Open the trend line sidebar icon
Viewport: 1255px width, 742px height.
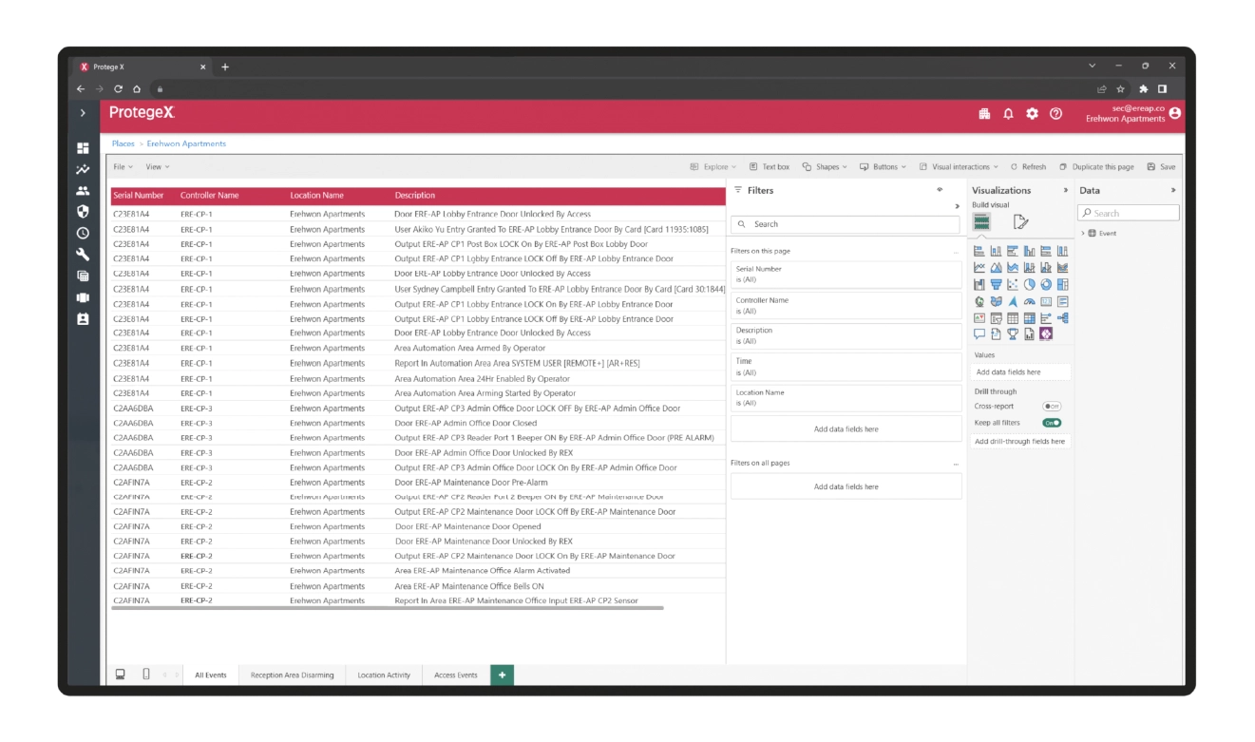[x=83, y=169]
